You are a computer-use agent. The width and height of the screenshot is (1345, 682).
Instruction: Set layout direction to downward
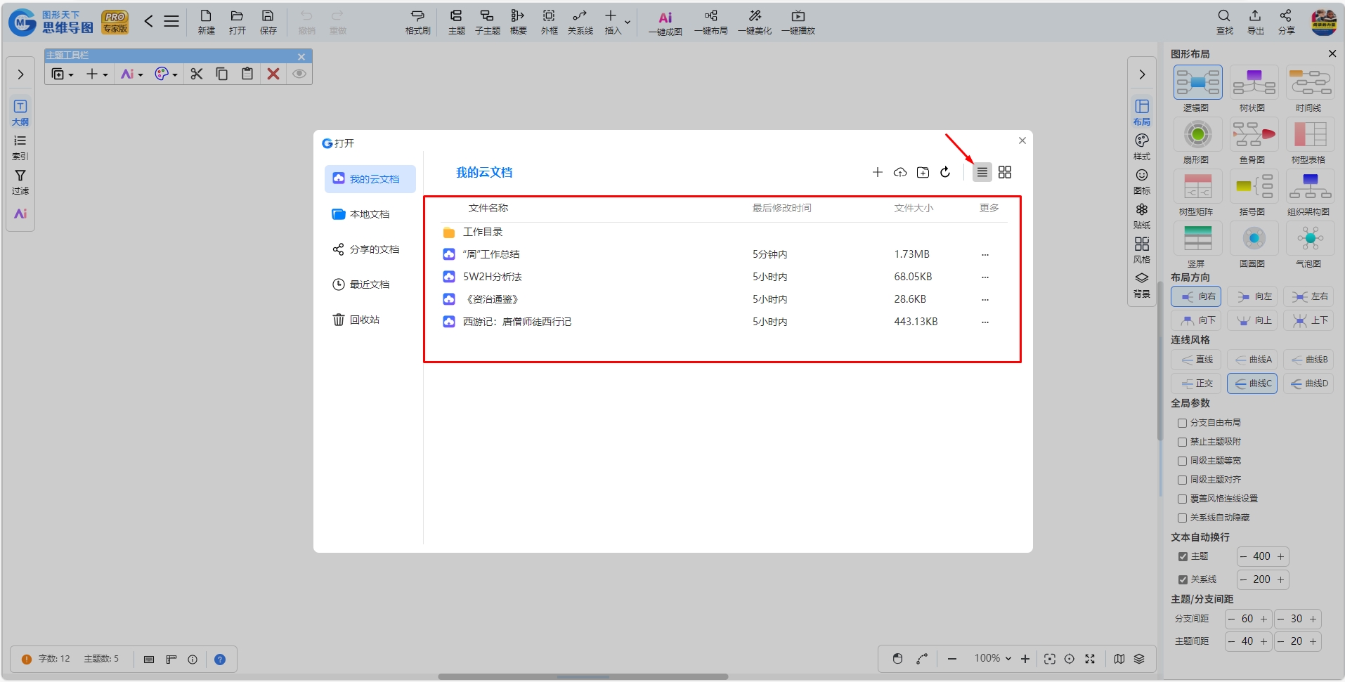pyautogui.click(x=1196, y=320)
